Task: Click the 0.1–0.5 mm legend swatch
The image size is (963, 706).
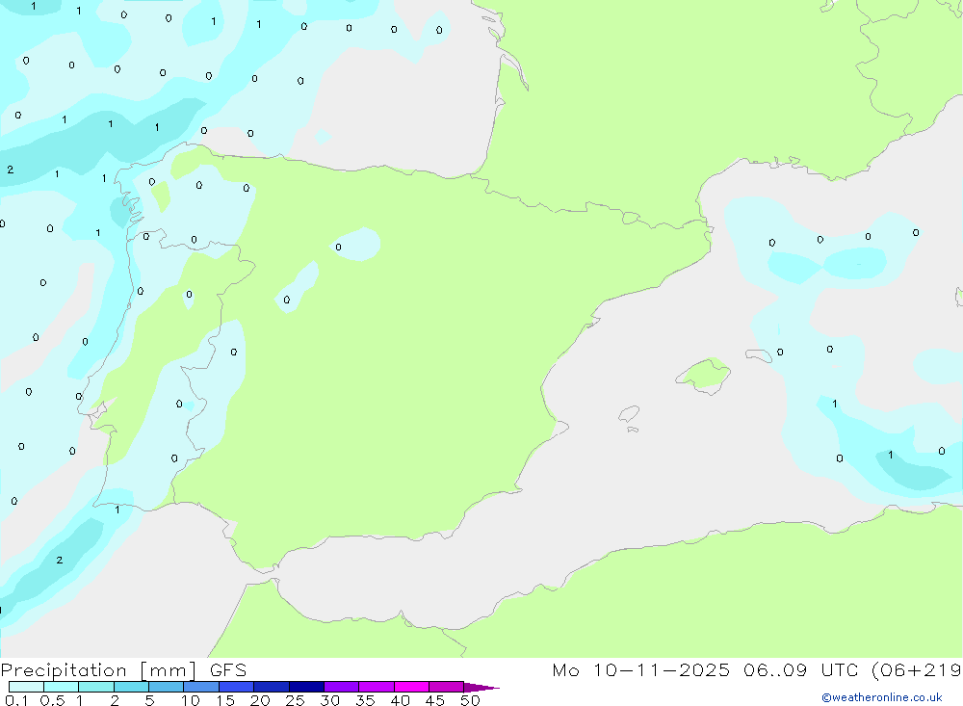Action: [26, 687]
